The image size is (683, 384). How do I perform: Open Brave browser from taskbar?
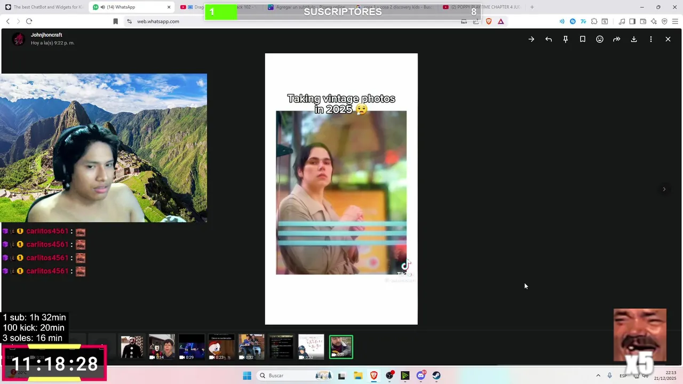tap(374, 375)
